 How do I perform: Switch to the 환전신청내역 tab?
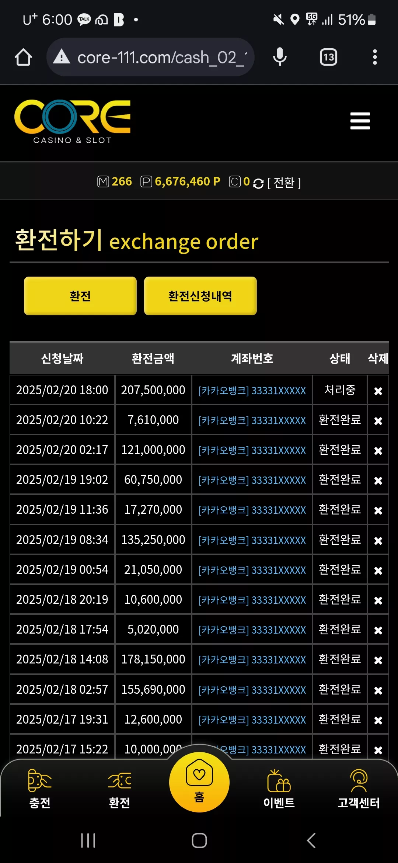pyautogui.click(x=200, y=296)
